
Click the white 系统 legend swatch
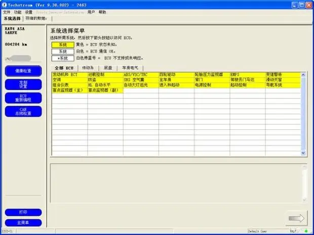click(63, 52)
